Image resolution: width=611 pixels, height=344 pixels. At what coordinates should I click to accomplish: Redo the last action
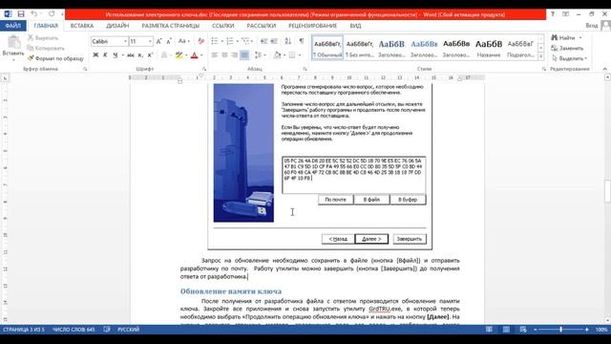point(52,14)
